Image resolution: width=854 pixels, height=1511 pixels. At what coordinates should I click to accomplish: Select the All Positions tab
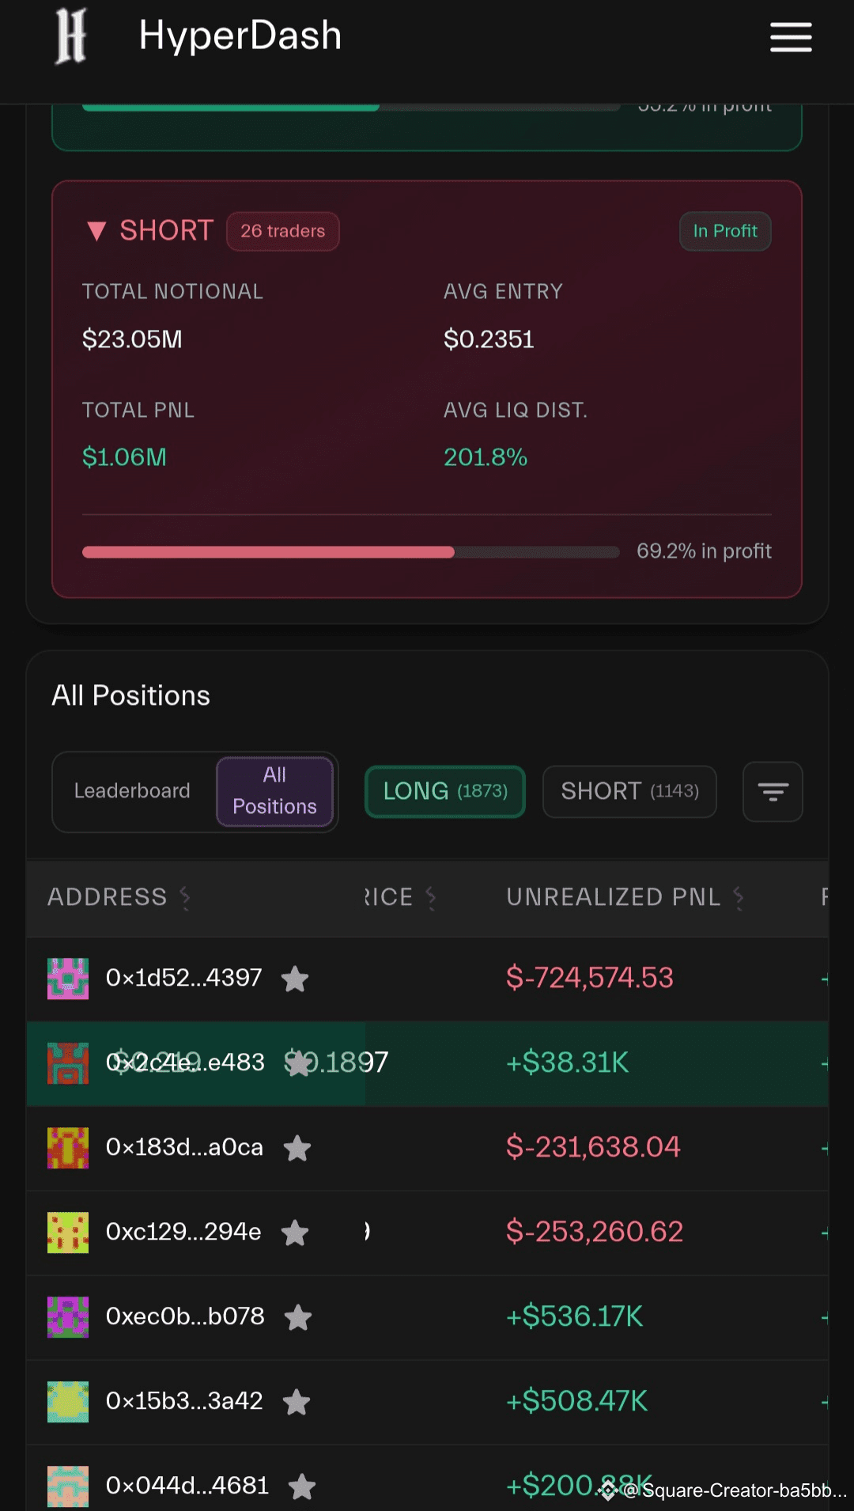tap(274, 791)
